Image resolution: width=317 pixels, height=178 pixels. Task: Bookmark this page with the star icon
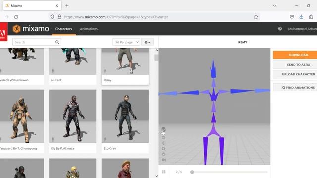tap(256, 17)
